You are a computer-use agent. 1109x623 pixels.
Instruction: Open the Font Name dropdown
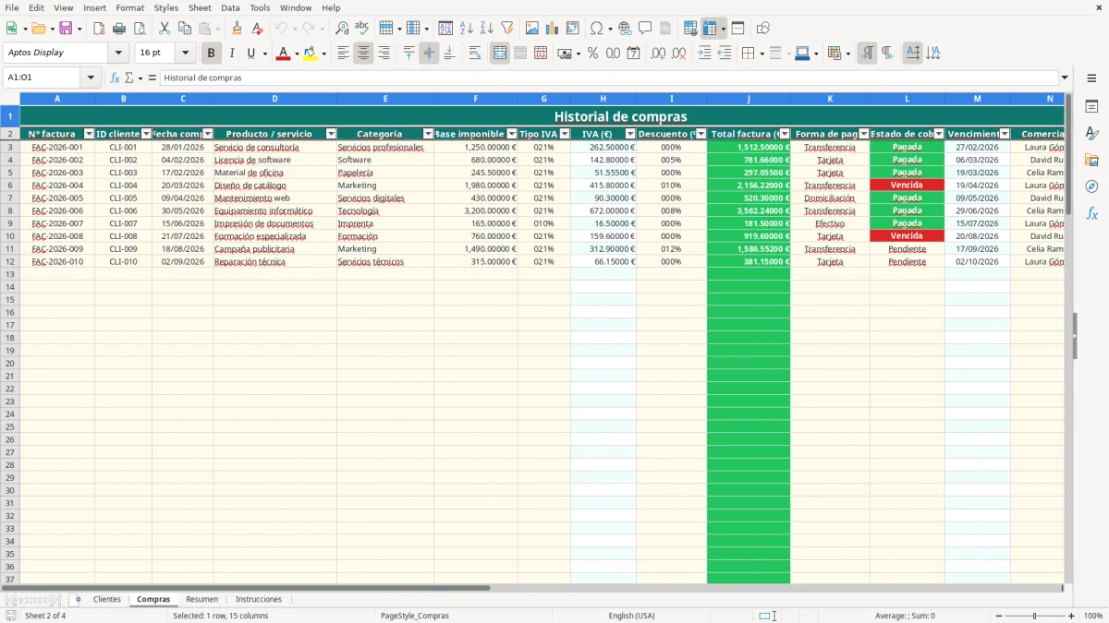[118, 54]
